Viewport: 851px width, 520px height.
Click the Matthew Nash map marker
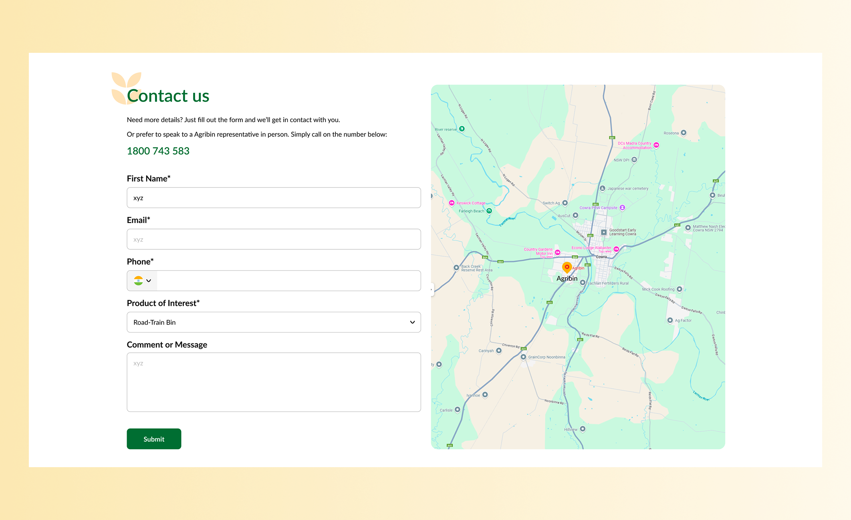pyautogui.click(x=688, y=228)
